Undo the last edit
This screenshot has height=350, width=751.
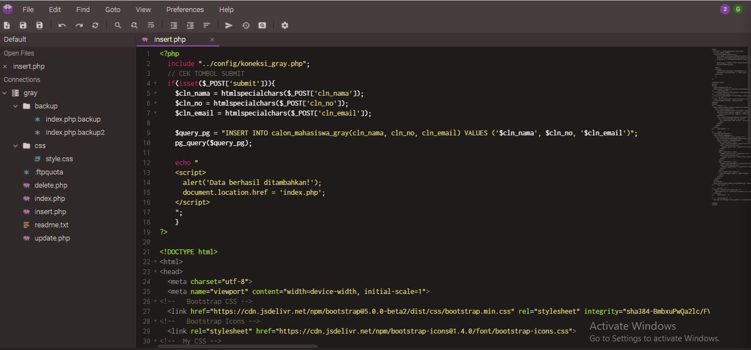(62, 25)
